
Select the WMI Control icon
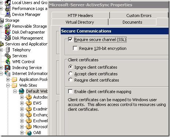click(x=8, y=62)
